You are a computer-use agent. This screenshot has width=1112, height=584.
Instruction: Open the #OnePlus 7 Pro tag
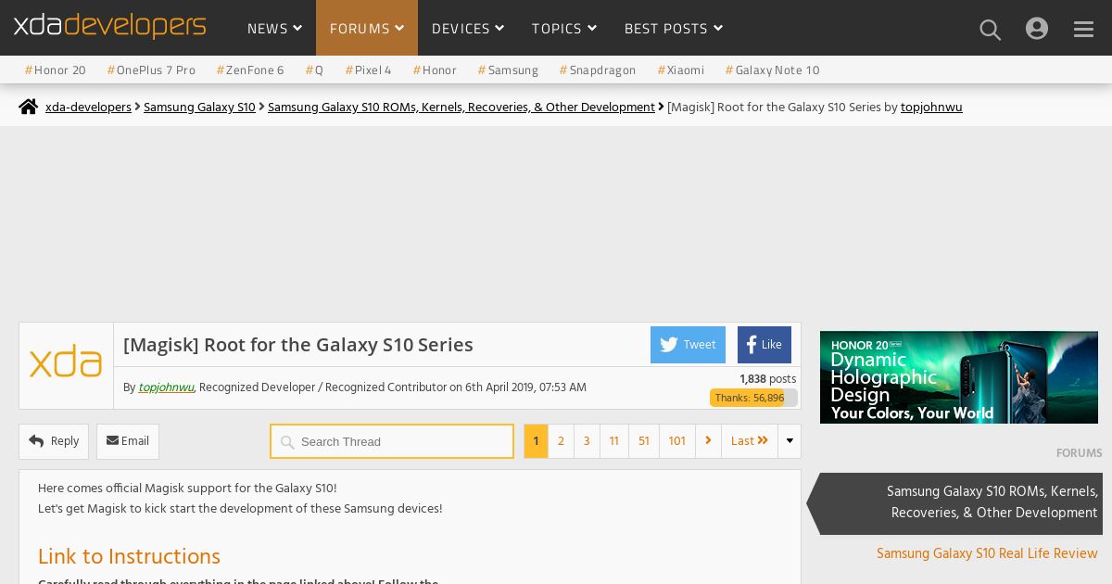[151, 70]
